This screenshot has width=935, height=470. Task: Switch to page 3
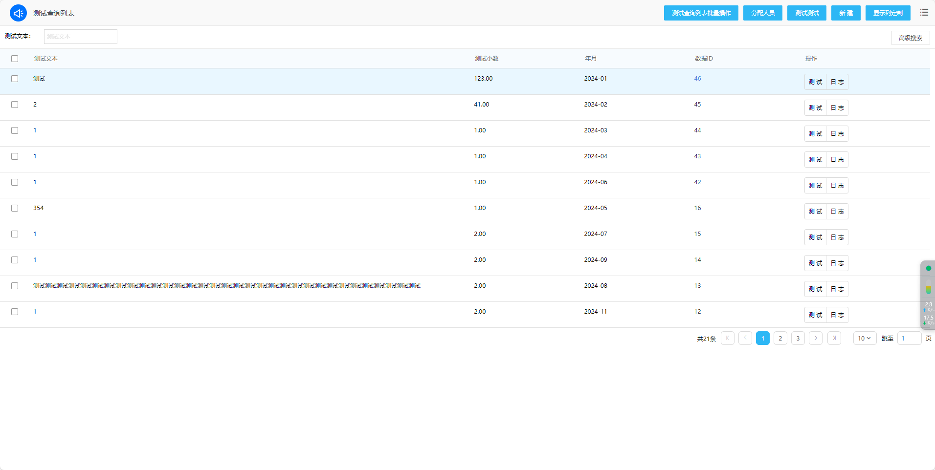[x=798, y=338]
